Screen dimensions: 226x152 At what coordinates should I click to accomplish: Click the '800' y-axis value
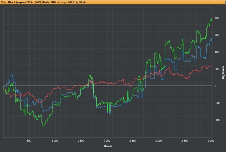(x=217, y=18)
